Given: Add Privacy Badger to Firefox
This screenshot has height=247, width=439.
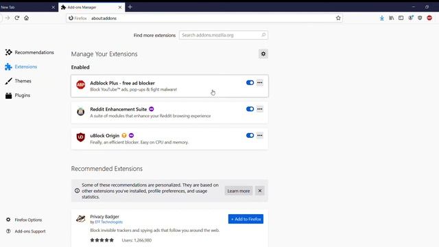Looking at the screenshot, I should coord(246,219).
